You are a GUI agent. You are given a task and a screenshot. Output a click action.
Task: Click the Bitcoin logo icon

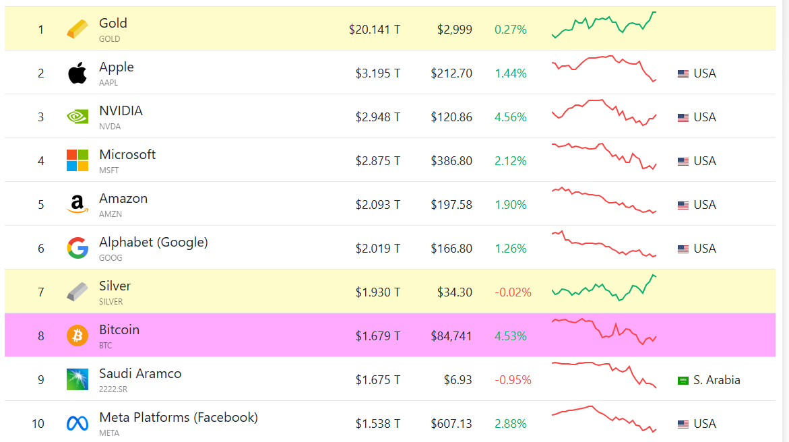coord(77,336)
